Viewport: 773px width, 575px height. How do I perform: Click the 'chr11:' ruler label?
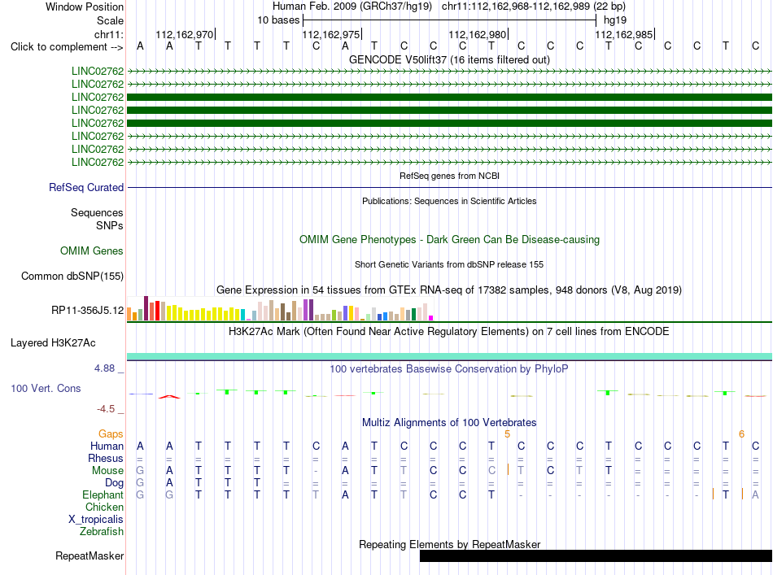pos(109,34)
